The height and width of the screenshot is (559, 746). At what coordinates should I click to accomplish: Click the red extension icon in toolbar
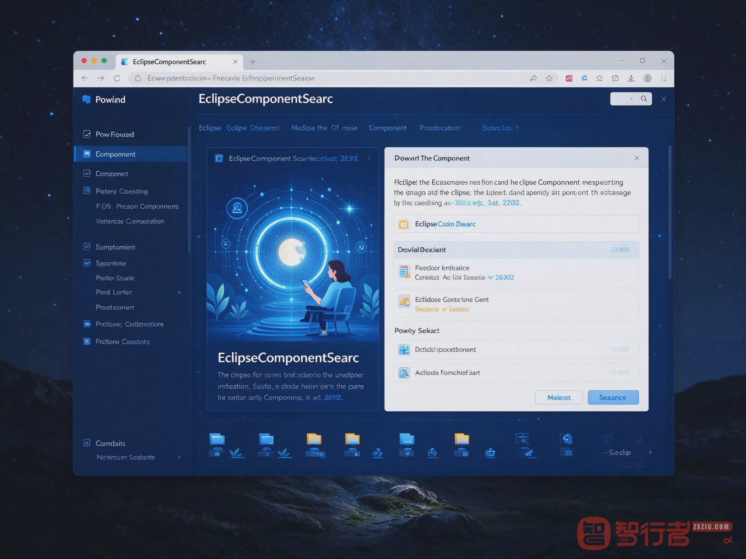click(x=569, y=79)
